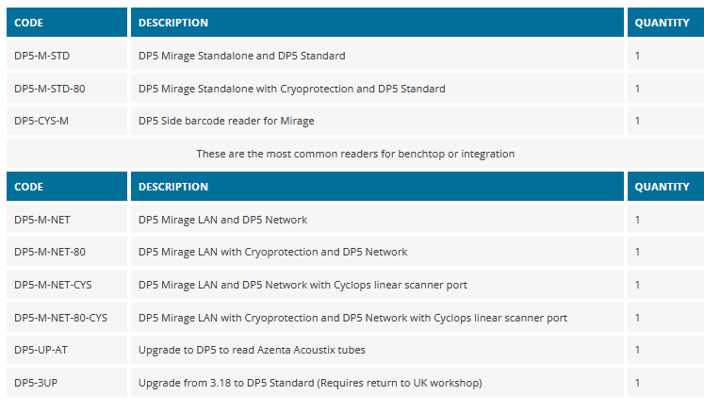Click the DP5-M-NET-80 product code
The image size is (704, 412).
[x=50, y=252]
